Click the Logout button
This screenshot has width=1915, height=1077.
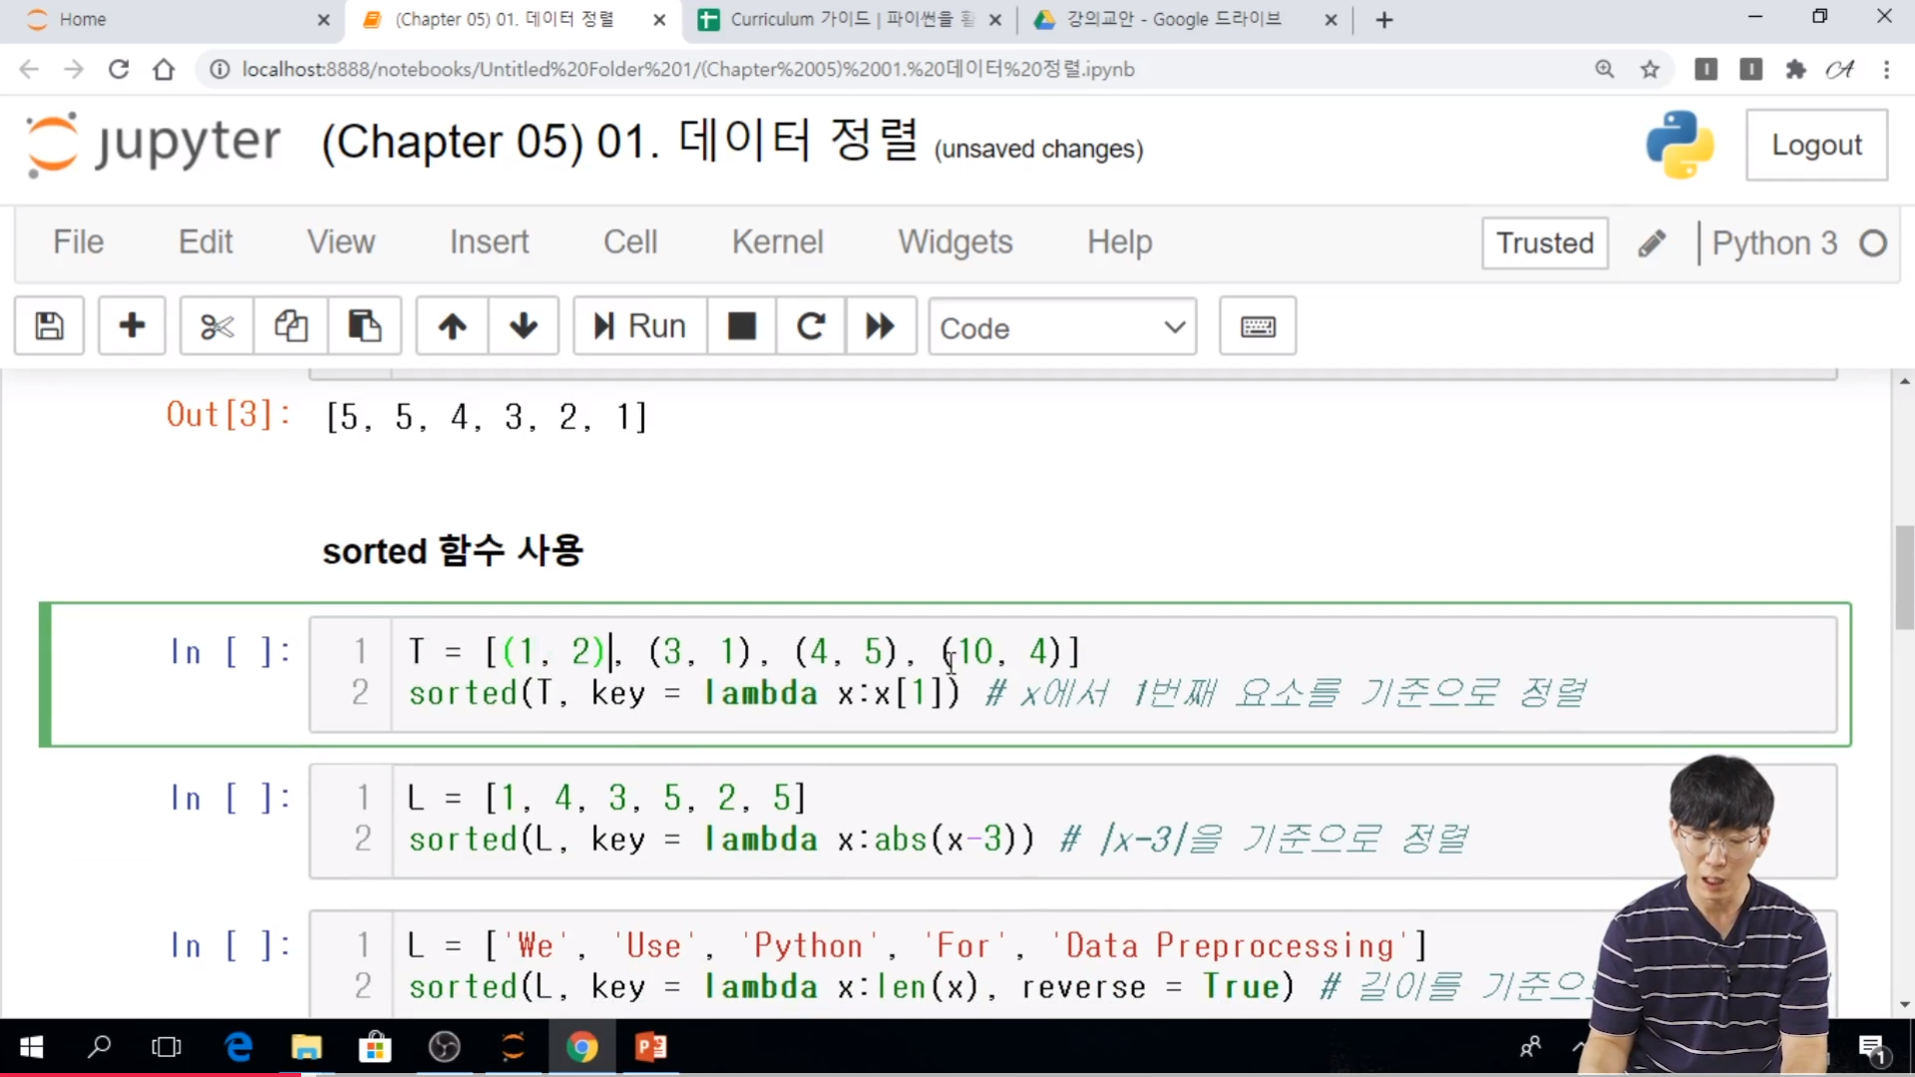(1815, 146)
